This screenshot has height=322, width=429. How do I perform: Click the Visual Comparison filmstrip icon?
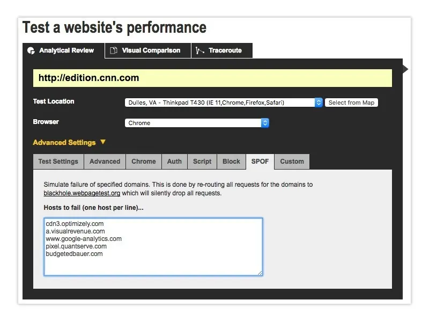point(113,50)
